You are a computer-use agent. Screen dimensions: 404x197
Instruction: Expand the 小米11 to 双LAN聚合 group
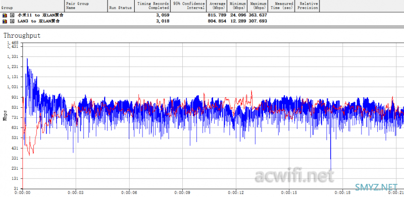[12, 15]
